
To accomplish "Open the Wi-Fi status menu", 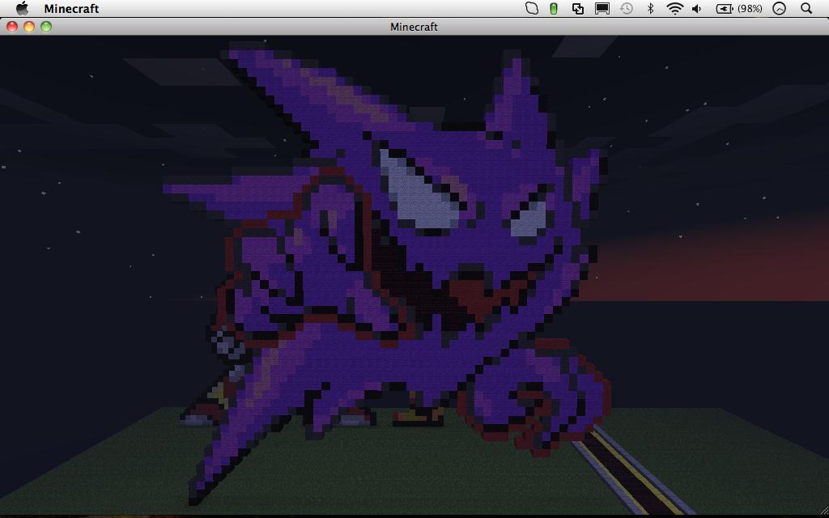I will tap(674, 8).
